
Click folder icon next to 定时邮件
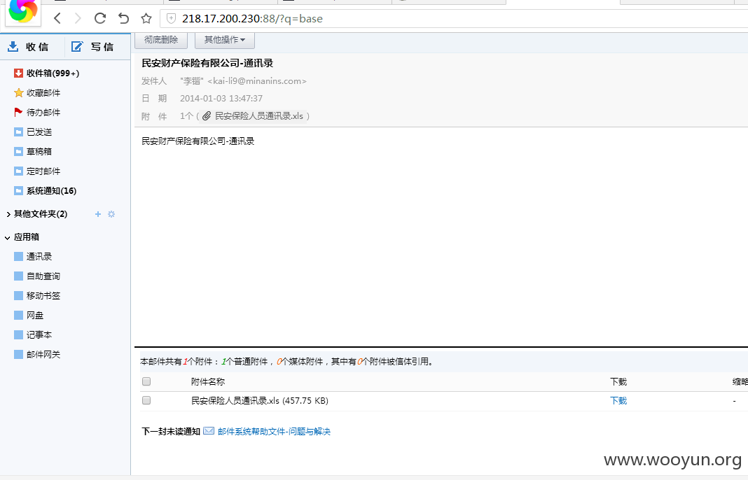pyautogui.click(x=19, y=171)
